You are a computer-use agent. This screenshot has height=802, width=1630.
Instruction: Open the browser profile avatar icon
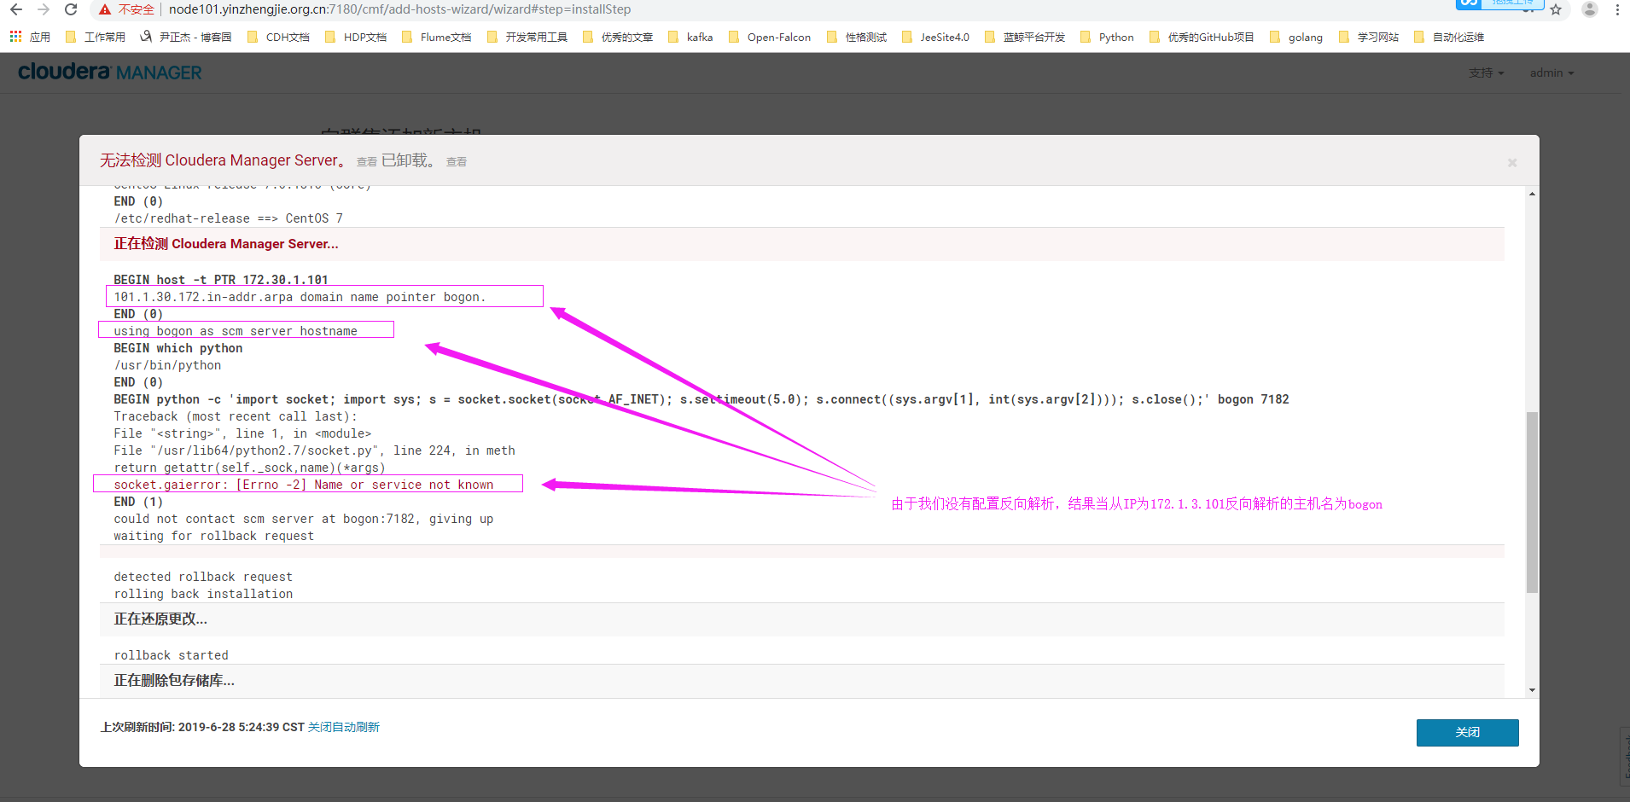(x=1589, y=9)
